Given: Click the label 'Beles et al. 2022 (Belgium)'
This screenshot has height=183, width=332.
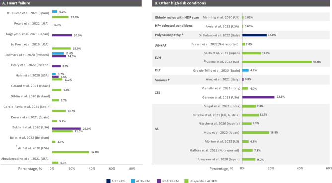Looking at the screenshot, I should (x=29, y=138).
